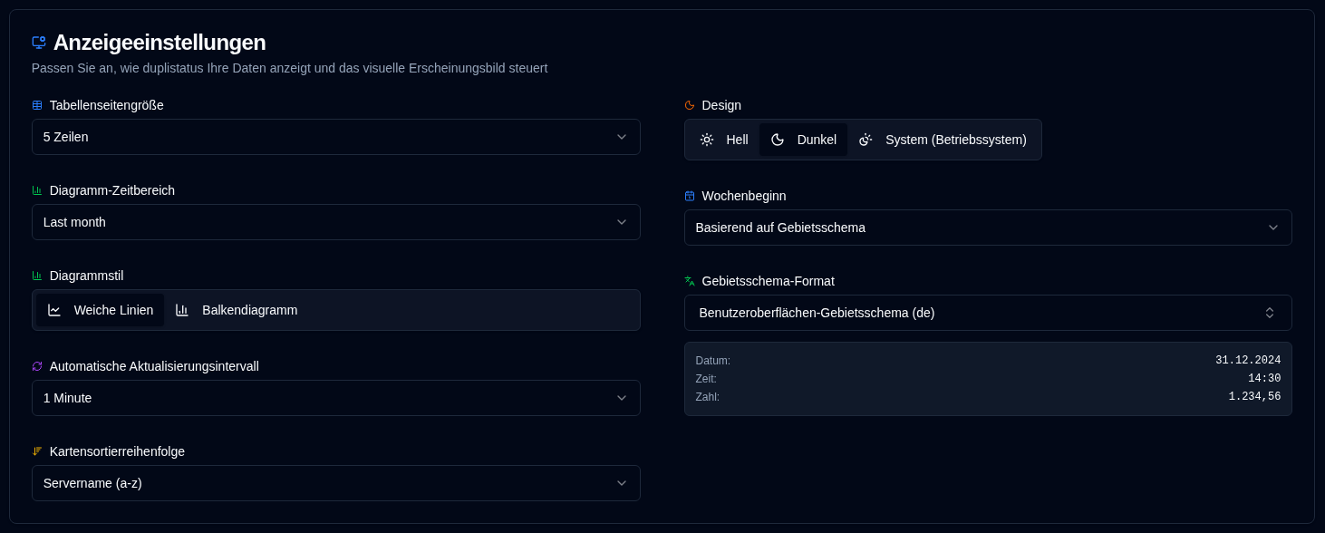Open the Gebietsschema-Format combo box
Viewport: 1325px width, 533px height.
(988, 313)
